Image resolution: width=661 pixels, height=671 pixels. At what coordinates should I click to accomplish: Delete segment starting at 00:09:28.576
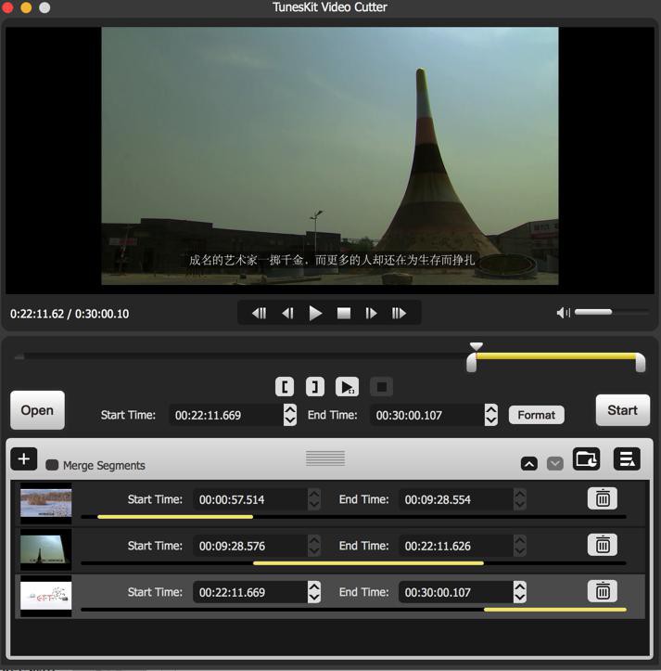coord(603,545)
